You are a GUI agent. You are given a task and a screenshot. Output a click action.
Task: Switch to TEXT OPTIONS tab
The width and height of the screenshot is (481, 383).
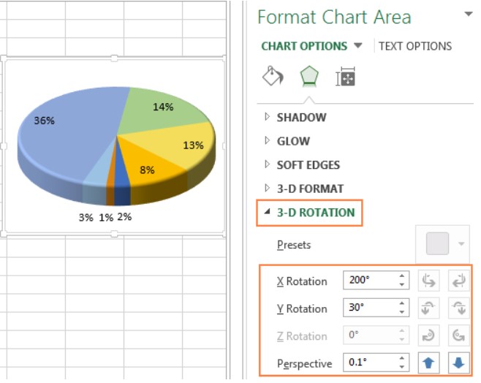[415, 46]
